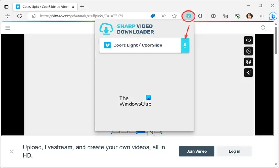Viewport: 279px width, 168px height.
Task: Open the browser Extensions puzzle icon
Action: point(200,16)
